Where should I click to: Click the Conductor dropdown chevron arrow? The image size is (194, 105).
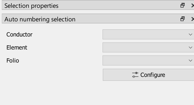190,34
